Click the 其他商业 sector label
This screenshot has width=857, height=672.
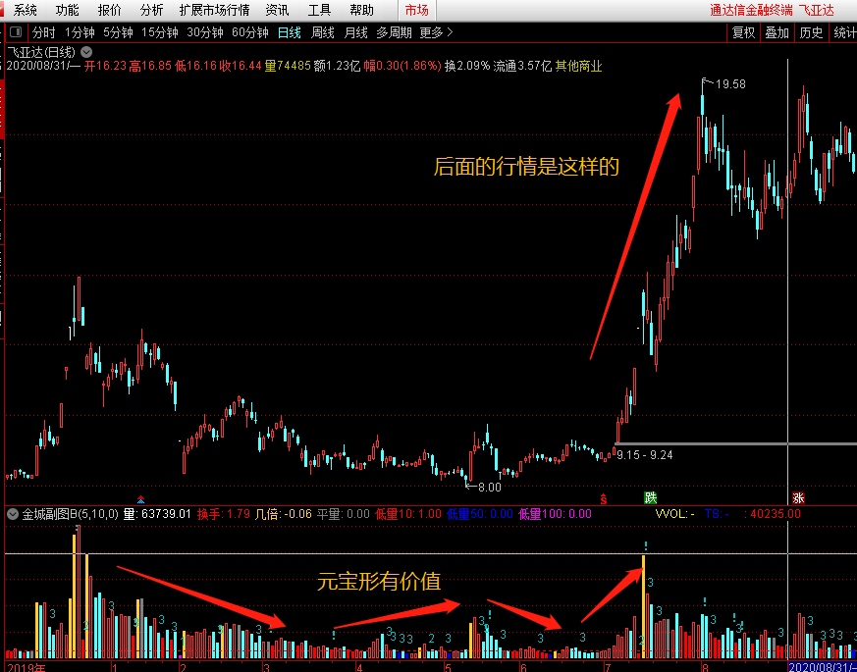[579, 67]
